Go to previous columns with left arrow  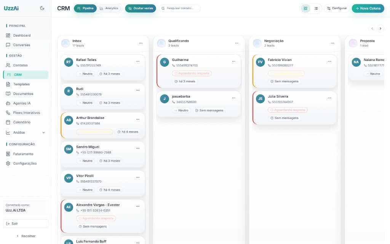tap(372, 28)
